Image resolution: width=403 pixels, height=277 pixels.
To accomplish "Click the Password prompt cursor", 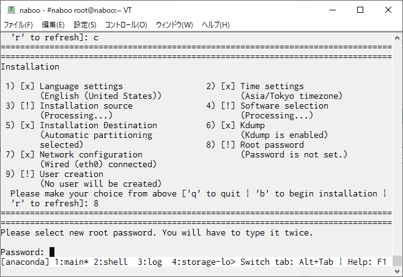I will pos(52,252).
